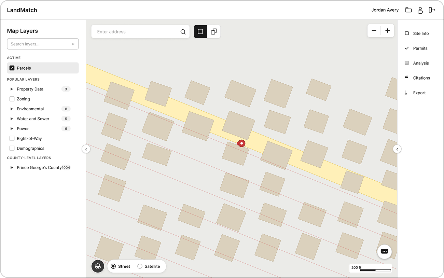This screenshot has width=444, height=278.
Task: Enable the Zoning layer checkbox
Action: [12, 99]
